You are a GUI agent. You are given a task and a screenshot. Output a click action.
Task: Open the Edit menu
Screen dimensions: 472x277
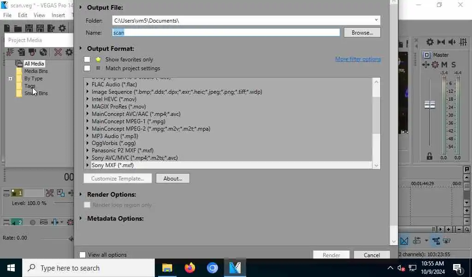23,15
